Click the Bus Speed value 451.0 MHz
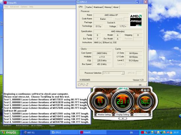Viewport: 181px width, 135px height. (102, 64)
